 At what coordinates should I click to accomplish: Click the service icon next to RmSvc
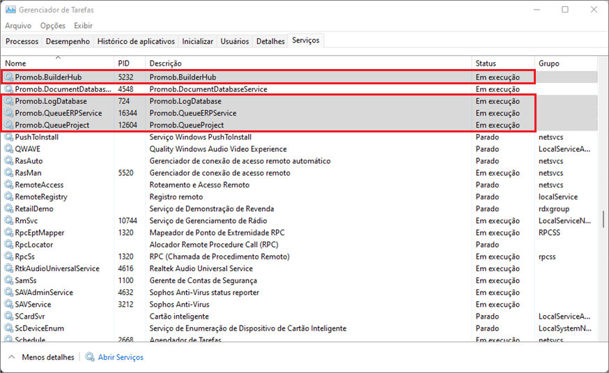tap(8, 221)
